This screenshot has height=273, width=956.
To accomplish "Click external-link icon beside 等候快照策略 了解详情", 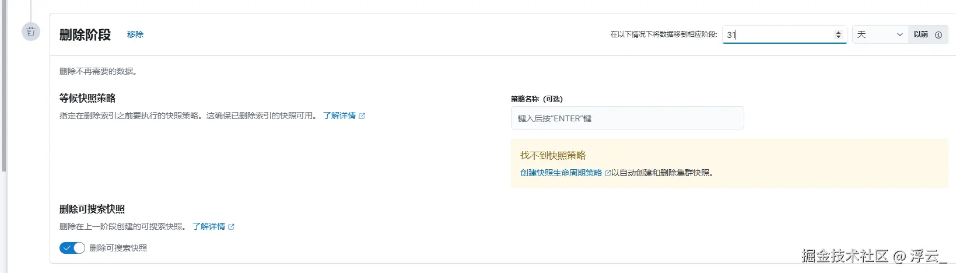I will coord(362,116).
